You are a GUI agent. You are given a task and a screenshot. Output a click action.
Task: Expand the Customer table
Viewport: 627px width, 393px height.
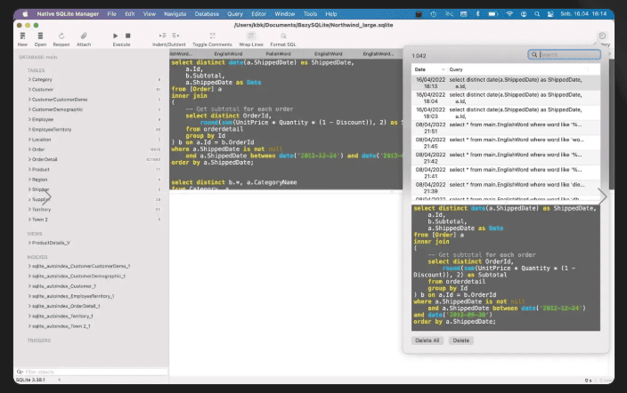pos(29,90)
